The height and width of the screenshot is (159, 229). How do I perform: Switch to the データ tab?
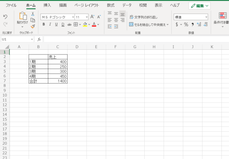click(x=127, y=5)
